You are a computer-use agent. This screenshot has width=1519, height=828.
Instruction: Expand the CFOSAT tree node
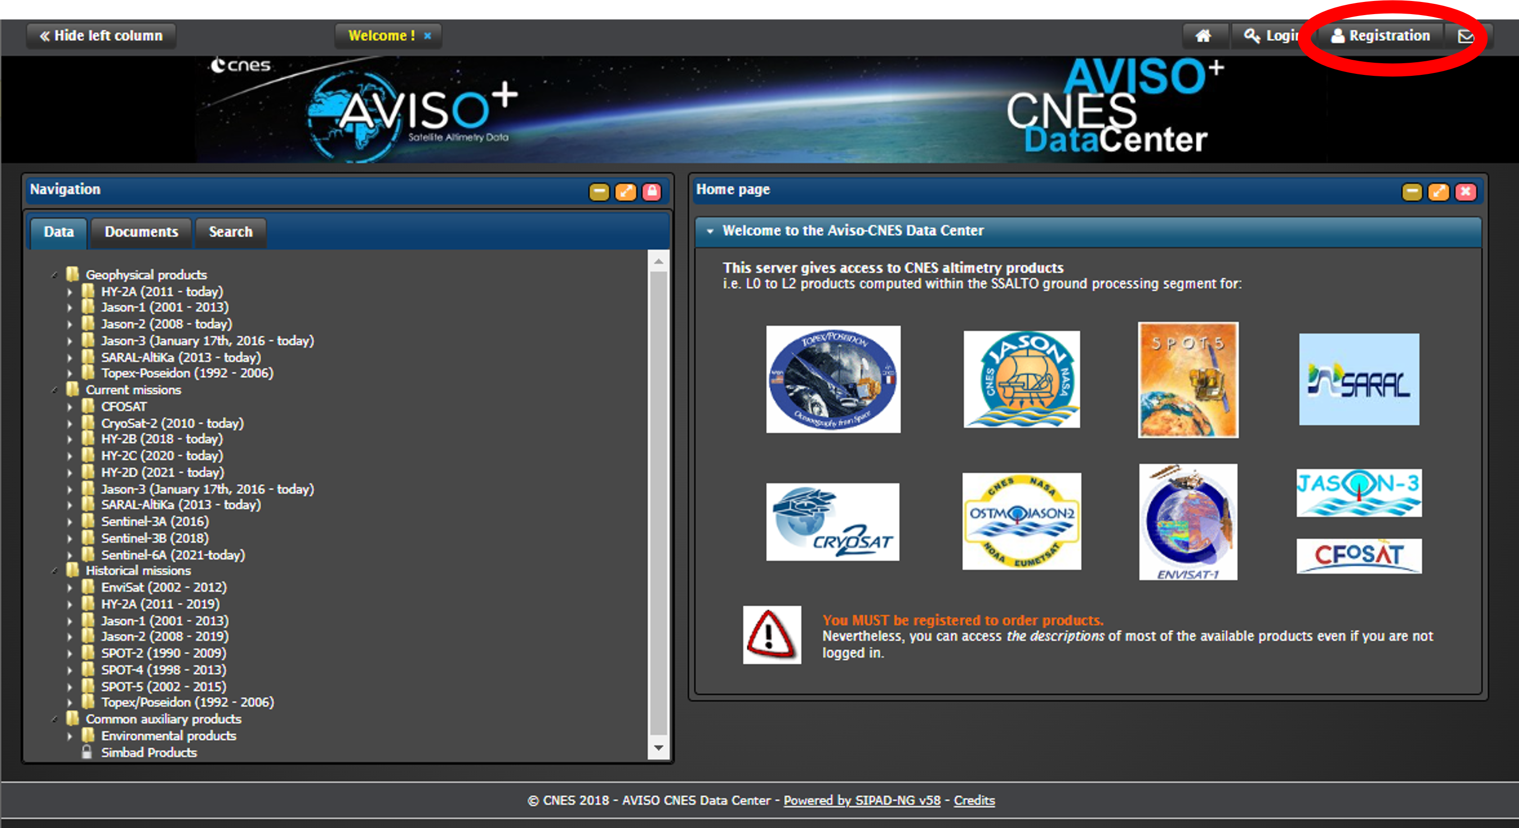point(69,407)
